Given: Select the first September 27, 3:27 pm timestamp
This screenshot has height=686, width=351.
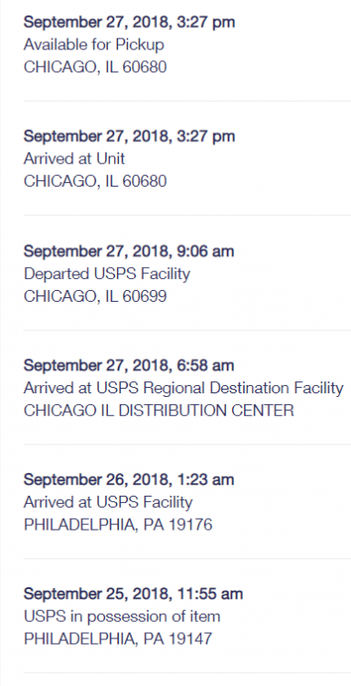Looking at the screenshot, I should [130, 22].
